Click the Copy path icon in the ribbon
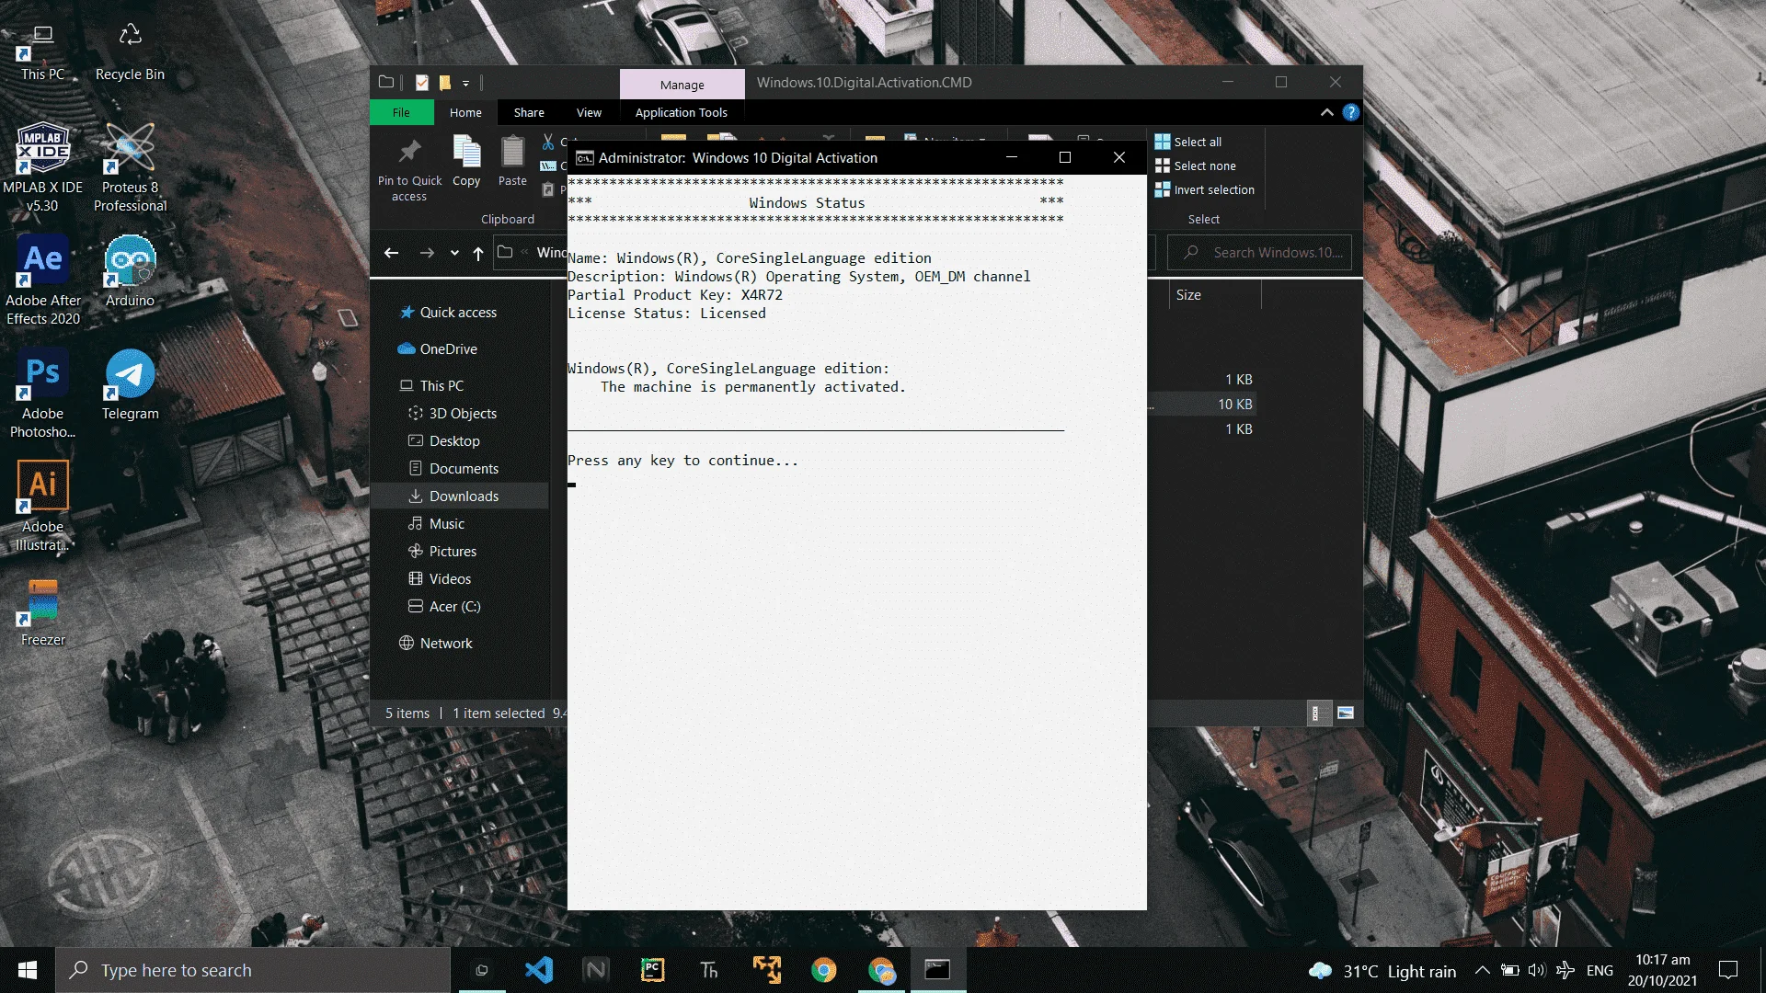The width and height of the screenshot is (1766, 993). point(548,165)
